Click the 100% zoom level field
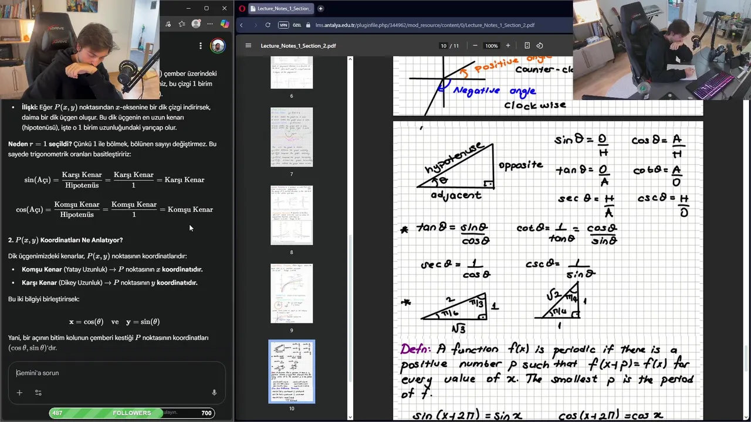Image resolution: width=751 pixels, height=422 pixels. coord(492,46)
